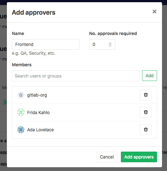
Task: Remove Ada Lovelace via the trash icon
Action: pos(146,130)
